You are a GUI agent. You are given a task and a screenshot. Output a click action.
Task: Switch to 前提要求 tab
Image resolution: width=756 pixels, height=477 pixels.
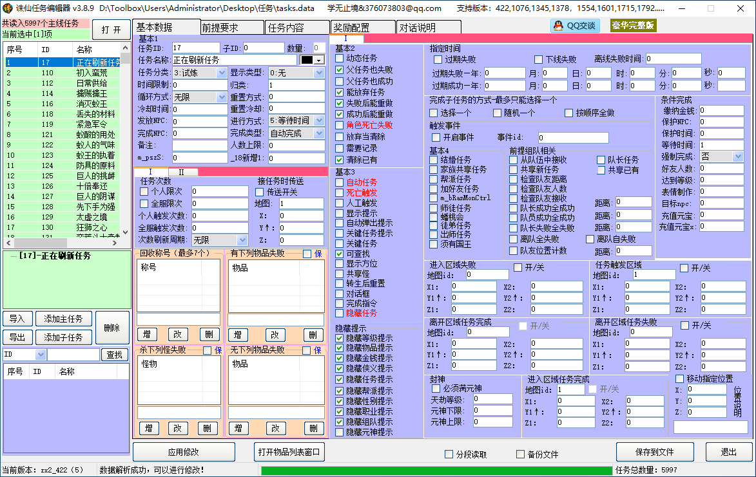point(233,28)
